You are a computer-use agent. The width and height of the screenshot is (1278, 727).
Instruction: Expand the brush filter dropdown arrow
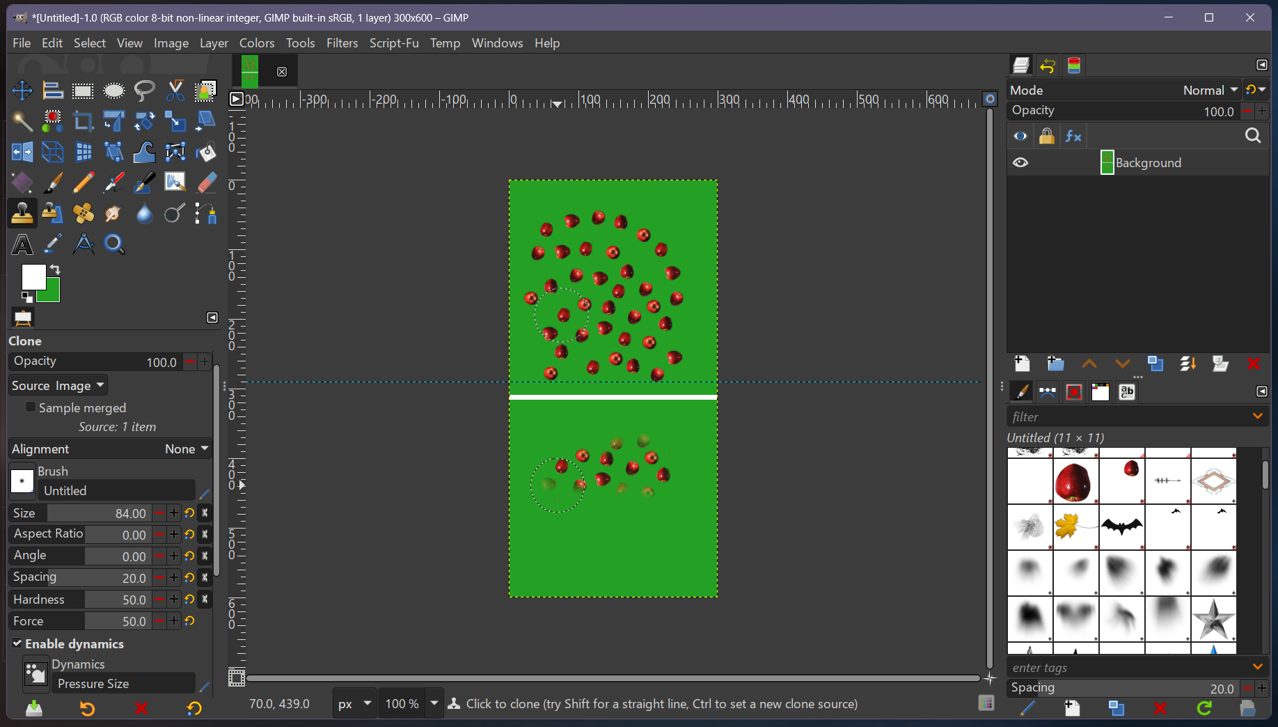(1258, 416)
